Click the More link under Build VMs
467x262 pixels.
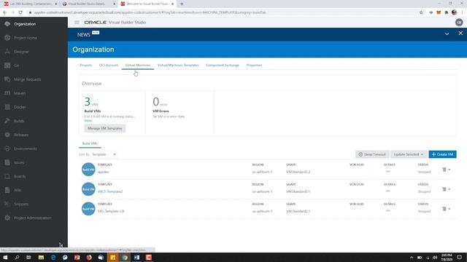(x=88, y=121)
